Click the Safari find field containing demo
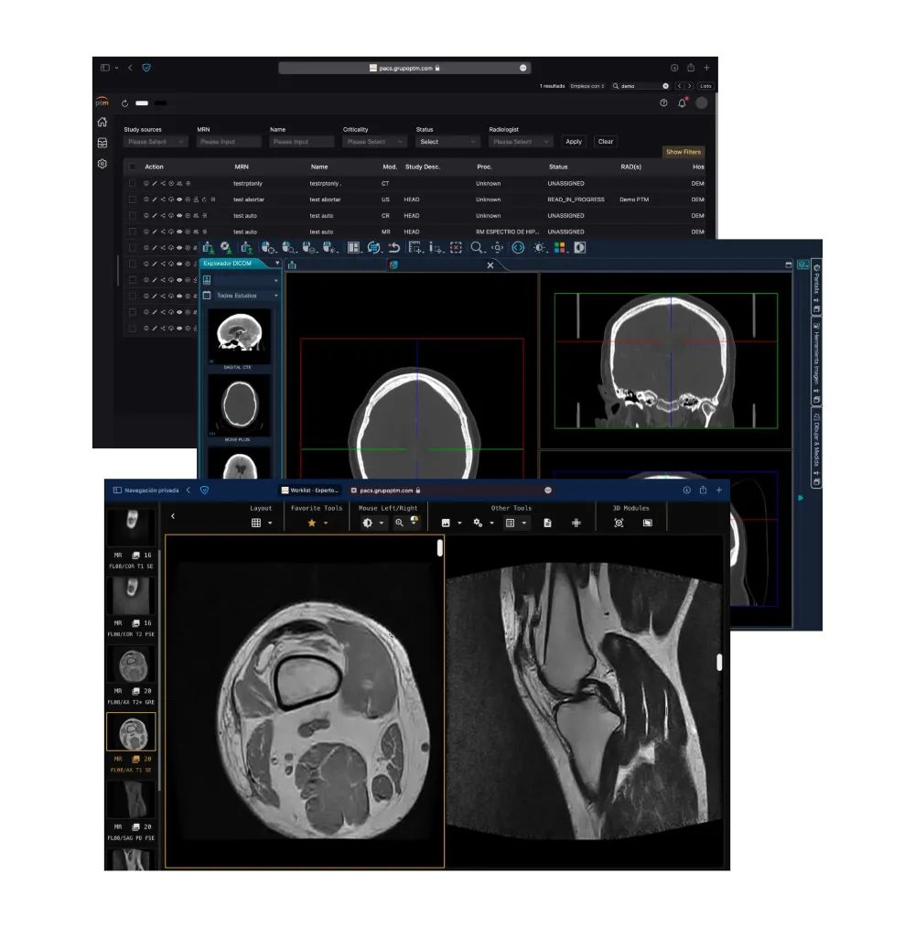The width and height of the screenshot is (915, 928). (x=640, y=86)
